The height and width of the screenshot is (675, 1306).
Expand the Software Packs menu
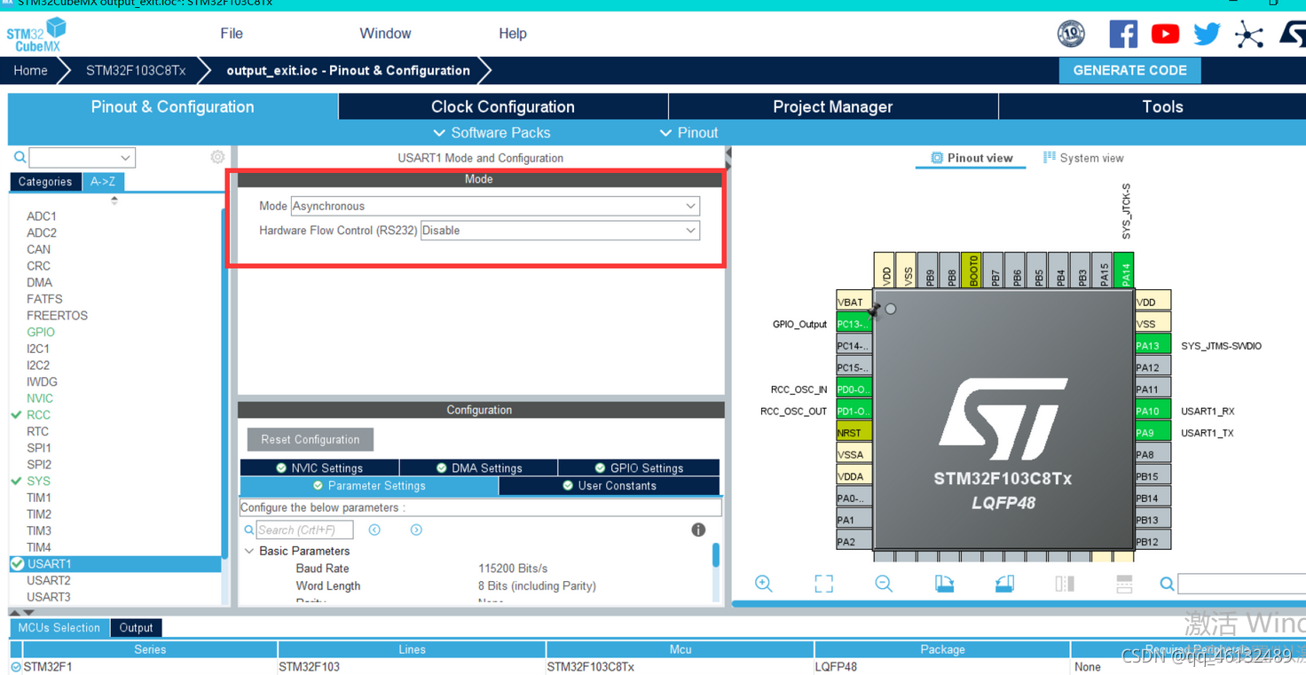pyautogui.click(x=492, y=133)
